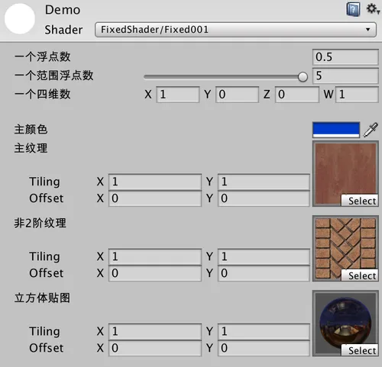Click Select button for 非2阶纹理 texture
The image size is (382, 367).
click(360, 275)
